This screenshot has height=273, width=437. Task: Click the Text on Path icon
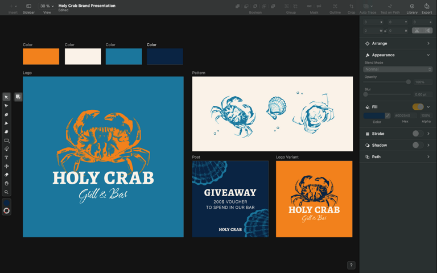tap(390, 6)
